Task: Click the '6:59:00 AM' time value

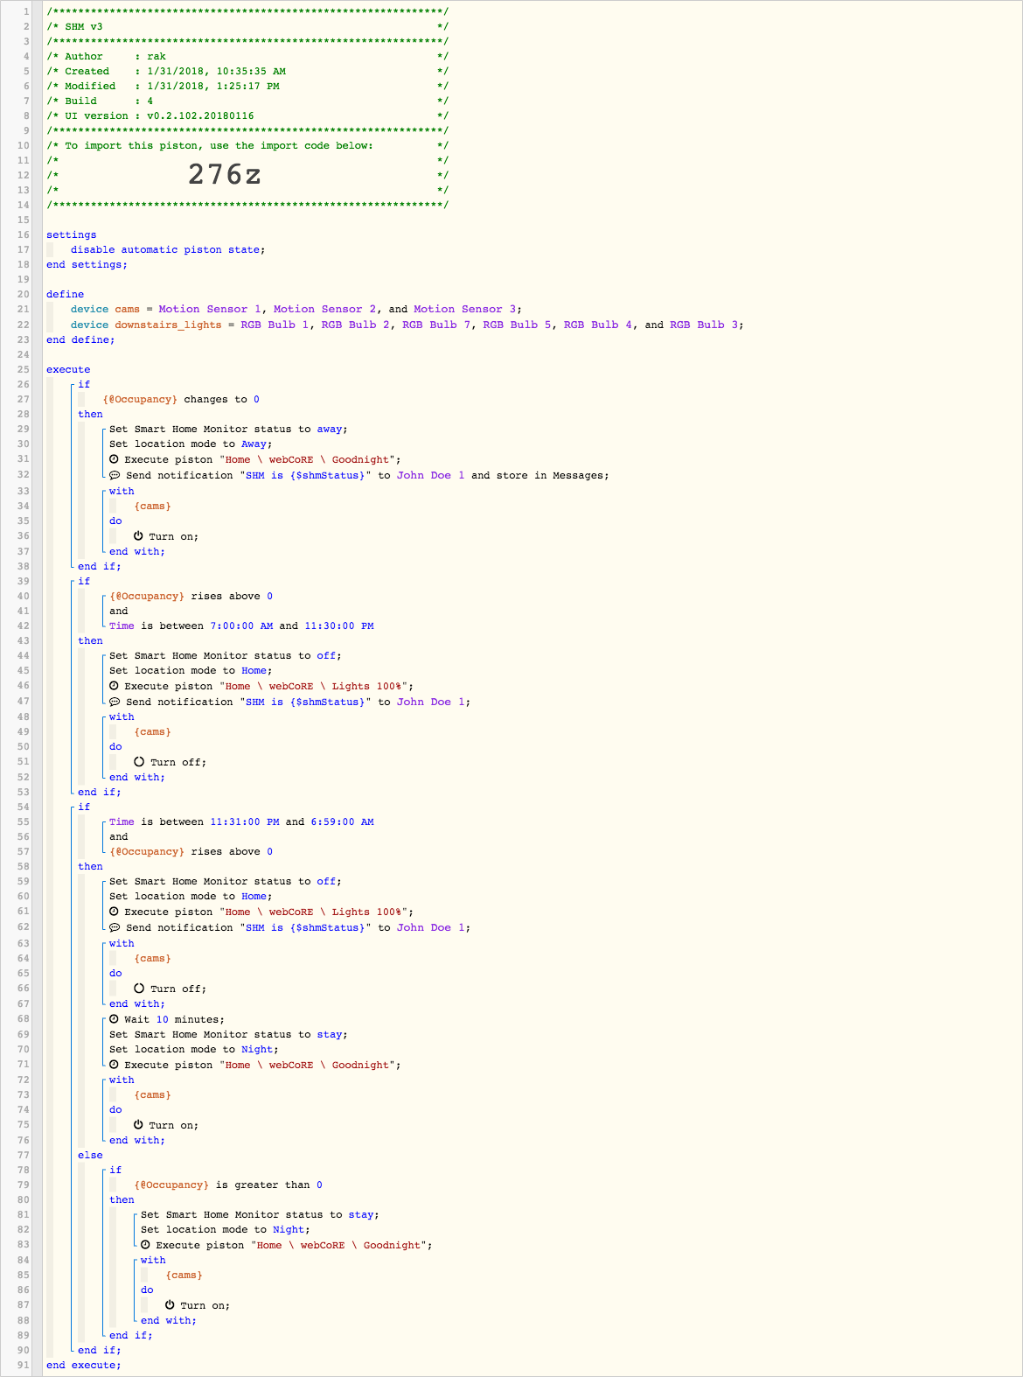Action: [x=343, y=821]
